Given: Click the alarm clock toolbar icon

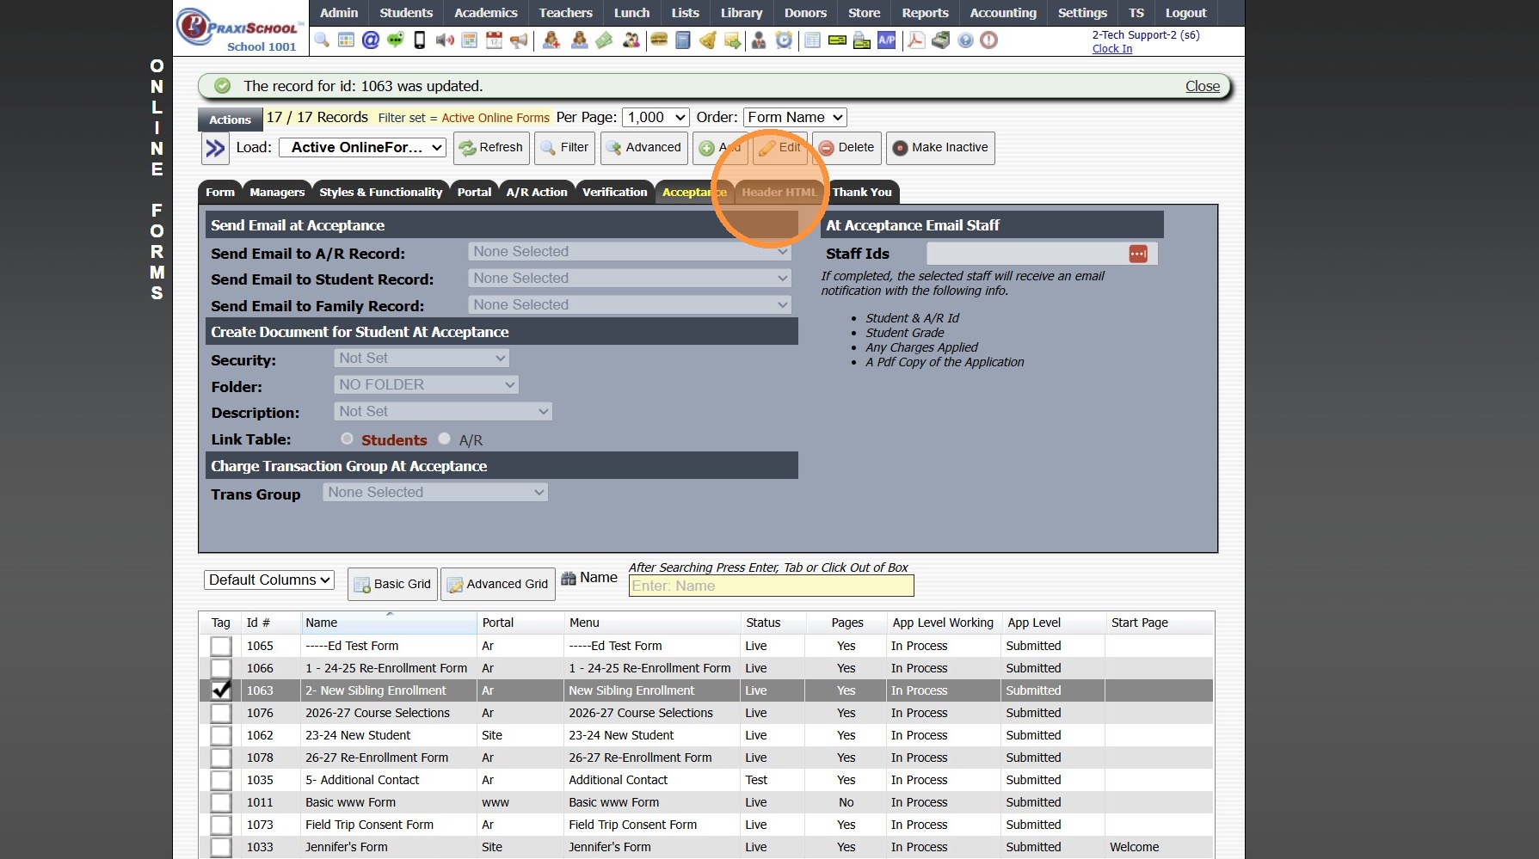Looking at the screenshot, I should point(784,40).
